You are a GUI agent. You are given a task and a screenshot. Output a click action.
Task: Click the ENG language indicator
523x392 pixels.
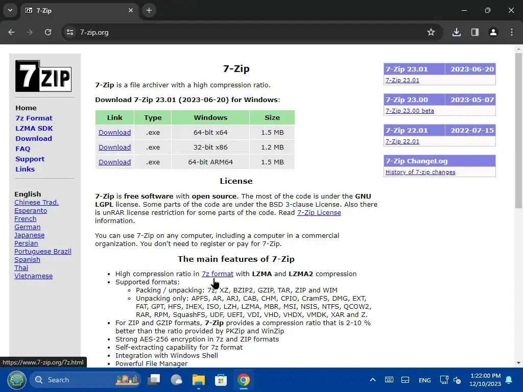point(424,380)
